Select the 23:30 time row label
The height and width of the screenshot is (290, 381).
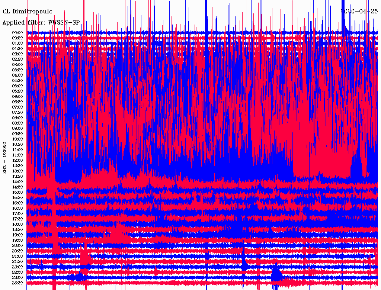[17, 283]
